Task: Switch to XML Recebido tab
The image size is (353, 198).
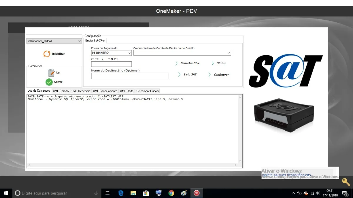Action: (x=81, y=91)
